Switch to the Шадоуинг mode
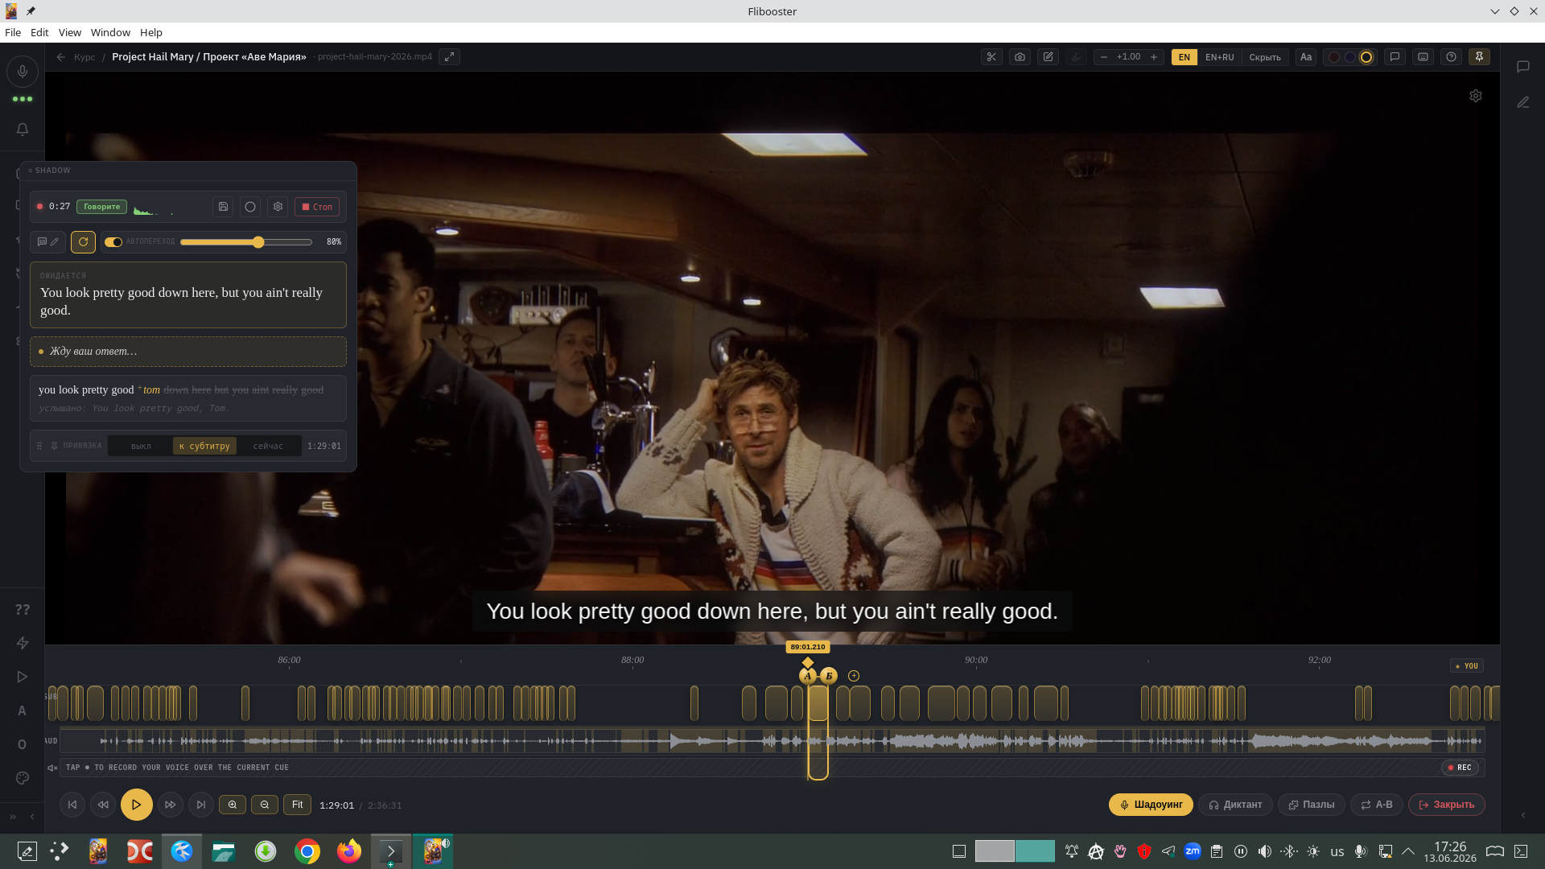1545x869 pixels. coord(1151,805)
